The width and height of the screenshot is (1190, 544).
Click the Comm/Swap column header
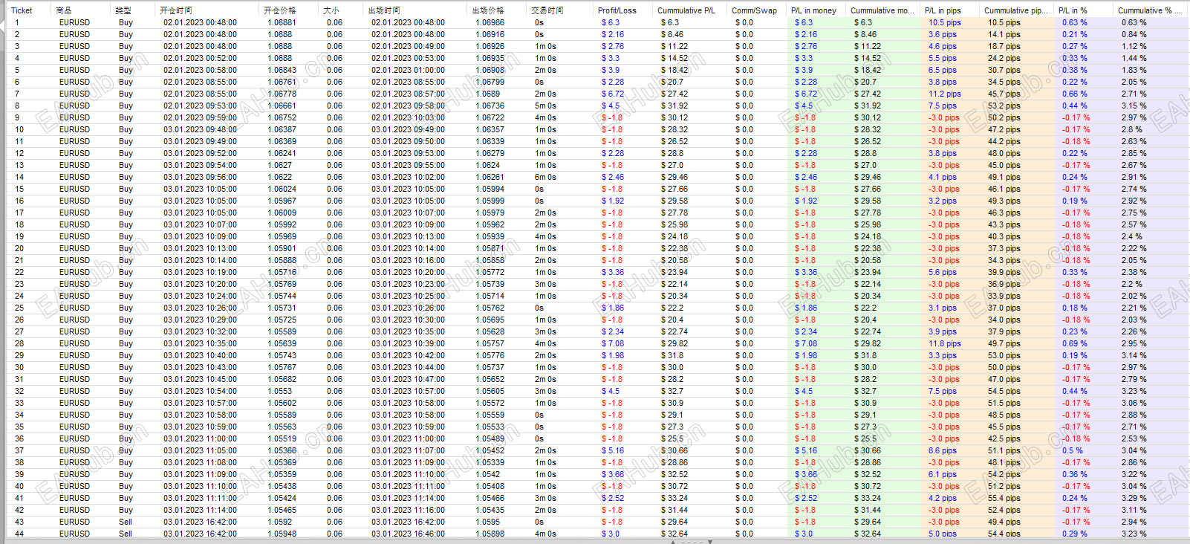754,10
